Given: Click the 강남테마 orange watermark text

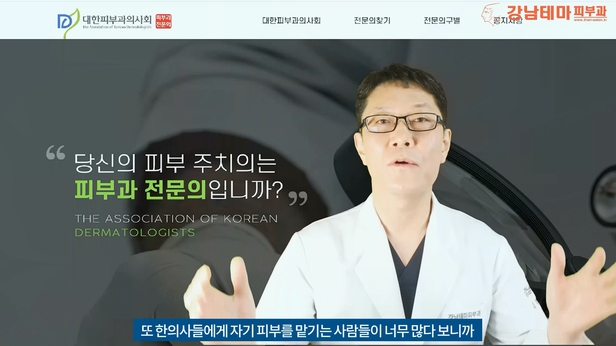Looking at the screenshot, I should pos(539,13).
